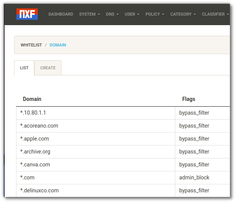Image resolution: width=236 pixels, height=203 pixels.
Task: Select the *.acoreano.com domain entry
Action: click(x=39, y=126)
